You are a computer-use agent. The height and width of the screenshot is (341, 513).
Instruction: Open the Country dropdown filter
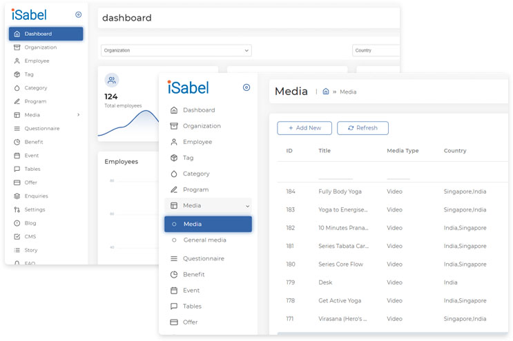tap(376, 50)
